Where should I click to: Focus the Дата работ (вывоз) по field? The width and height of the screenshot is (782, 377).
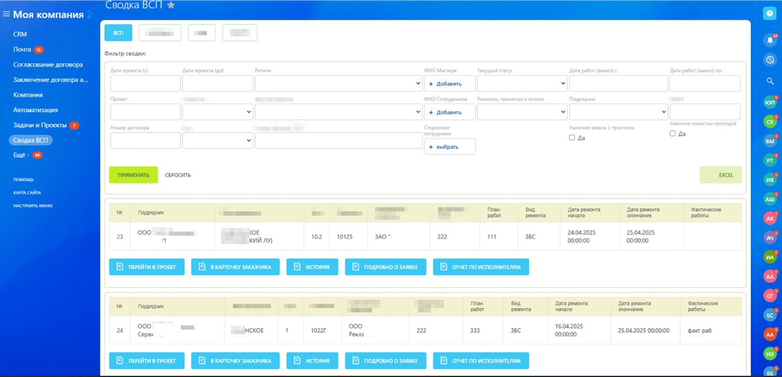705,83
